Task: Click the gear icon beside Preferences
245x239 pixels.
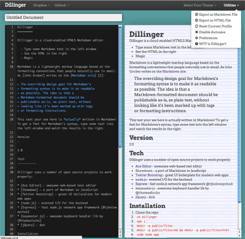Action: coord(196,38)
